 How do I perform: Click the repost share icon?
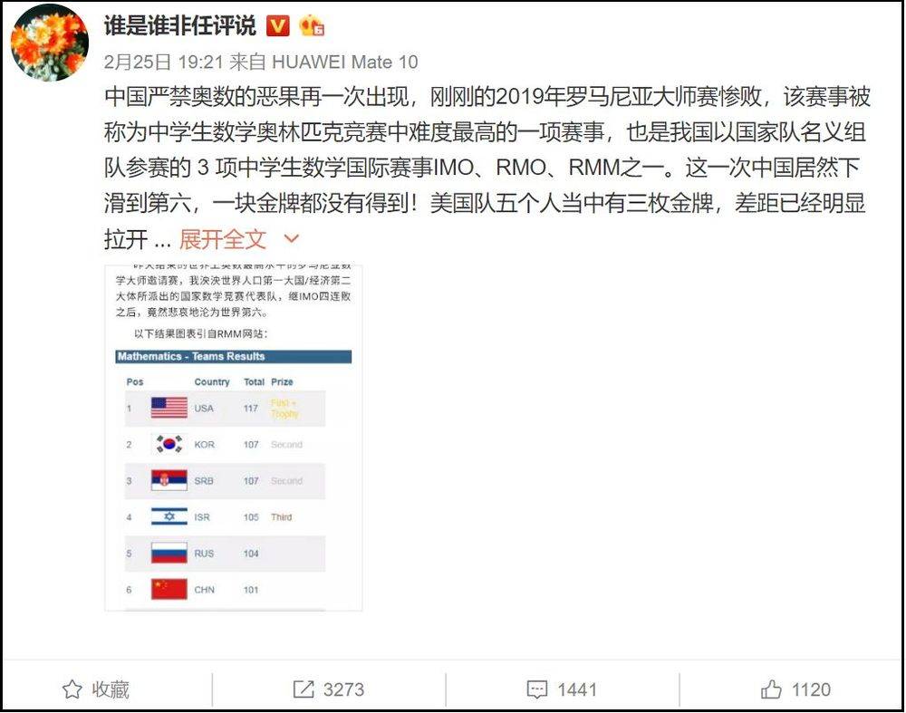point(304,689)
